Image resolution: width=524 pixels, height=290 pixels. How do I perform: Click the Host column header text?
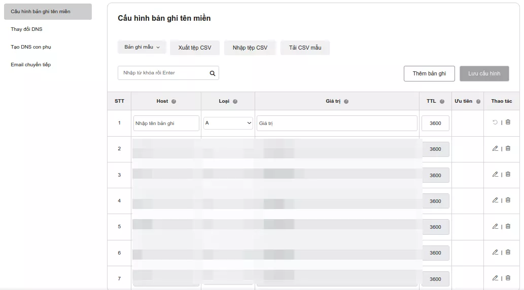[x=162, y=101]
